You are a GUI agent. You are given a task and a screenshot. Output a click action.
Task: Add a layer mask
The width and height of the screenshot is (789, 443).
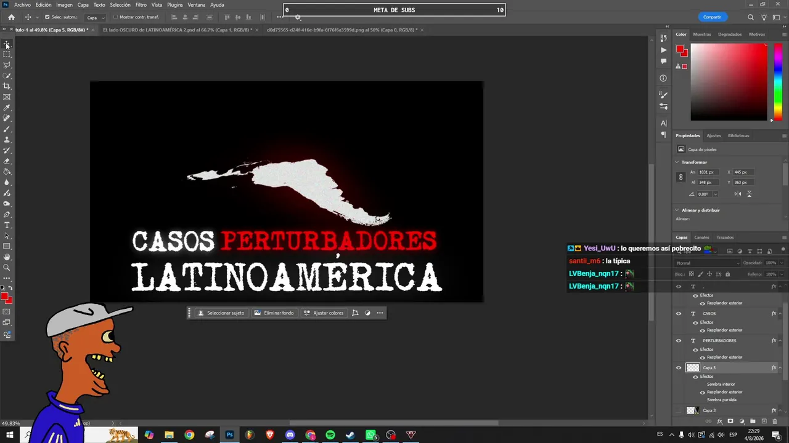point(730,421)
